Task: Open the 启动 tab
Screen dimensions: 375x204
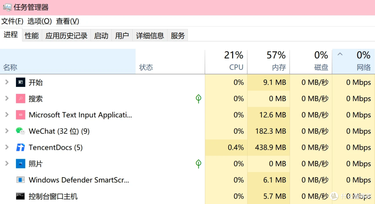Action: [101, 35]
